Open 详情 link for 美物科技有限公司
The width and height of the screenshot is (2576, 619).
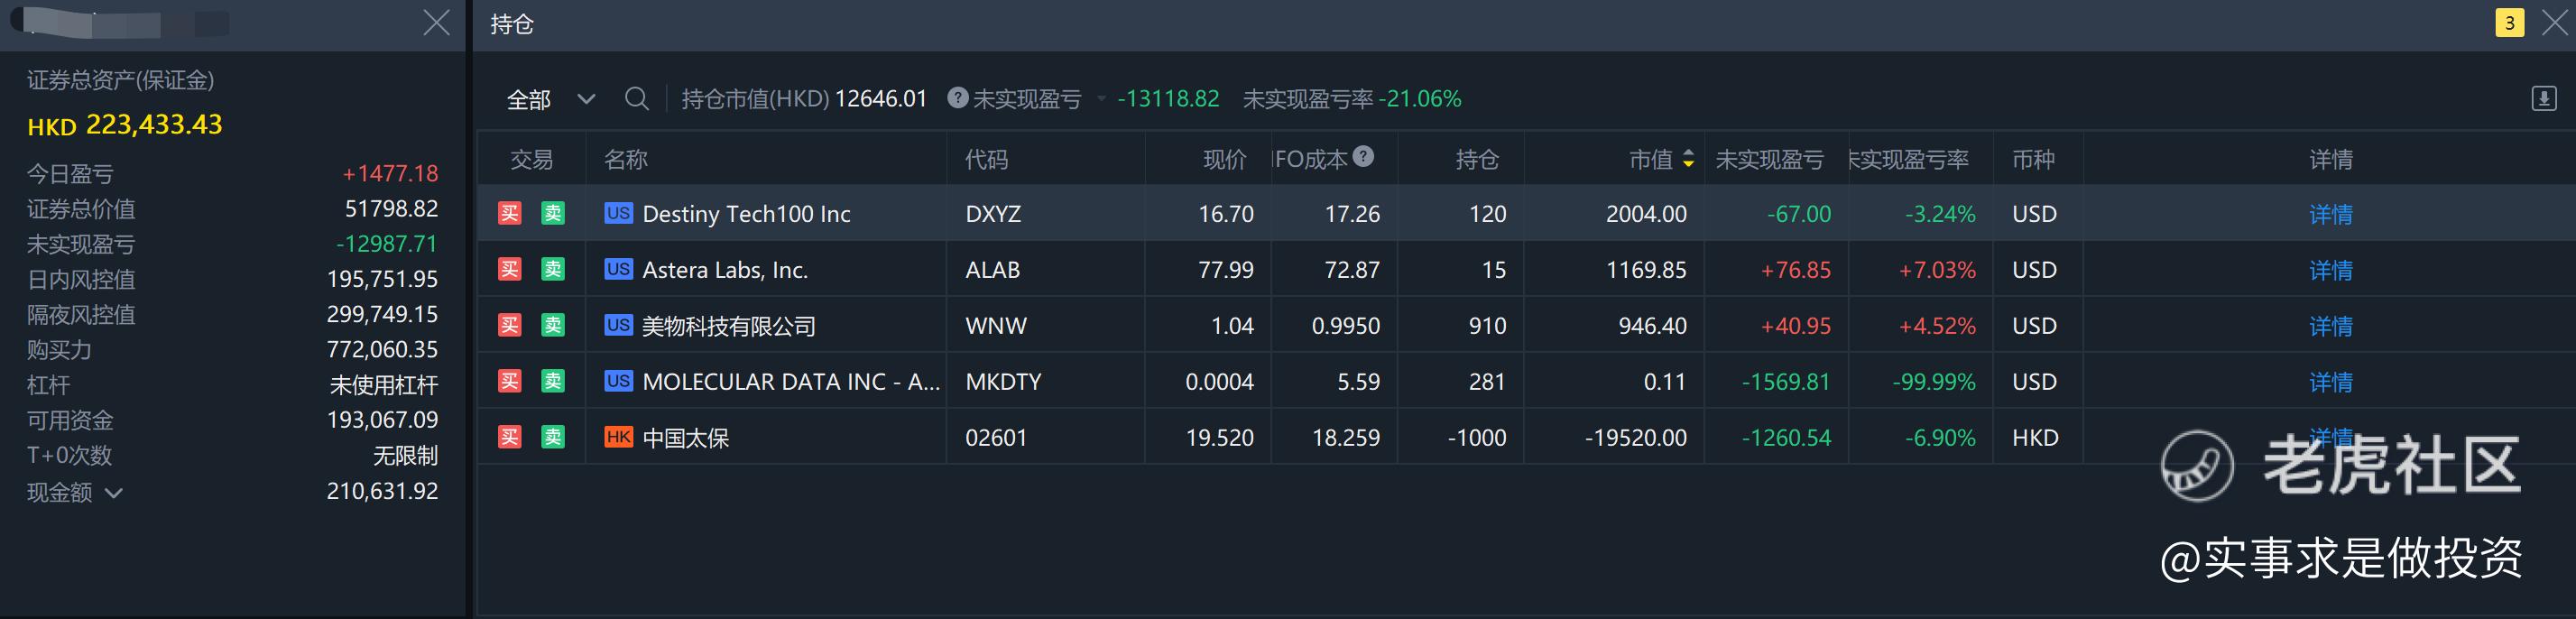(2331, 326)
